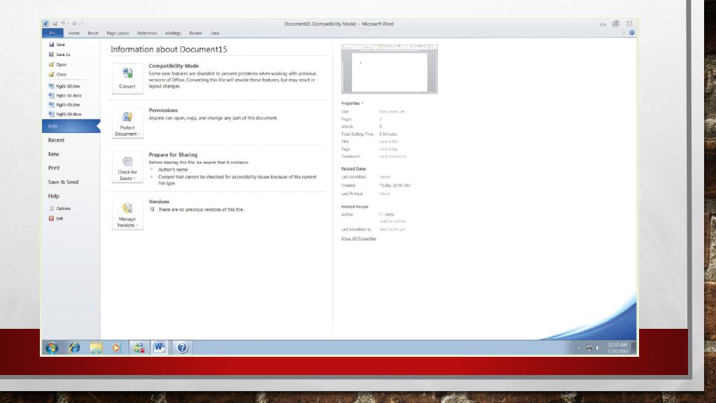The image size is (716, 403).
Task: Open Microsoft Word Help question mark icon
Action: pyautogui.click(x=631, y=33)
